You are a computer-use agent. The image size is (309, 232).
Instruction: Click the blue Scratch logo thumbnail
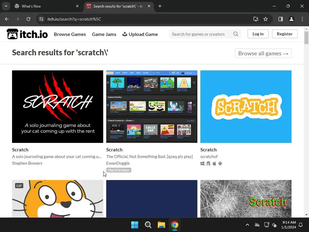click(246, 107)
